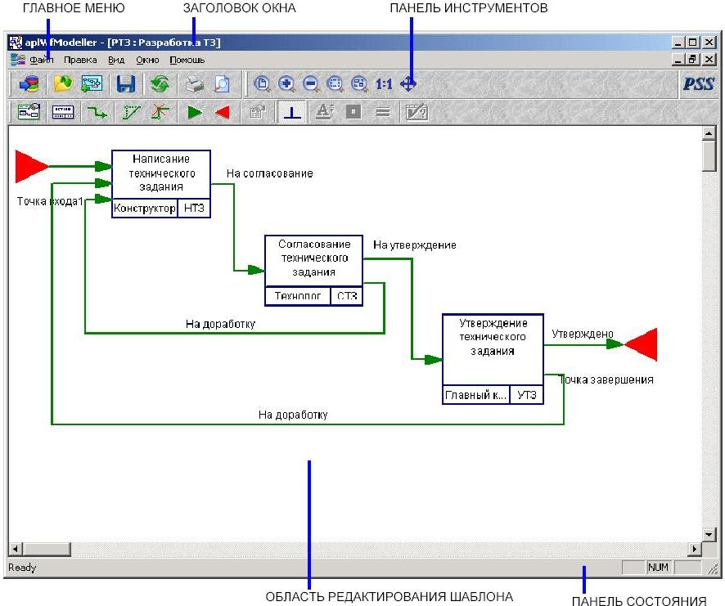Screen dimensions: 725x606
Task: Click the horizontal scrollbar left arrow
Action: click(x=16, y=549)
